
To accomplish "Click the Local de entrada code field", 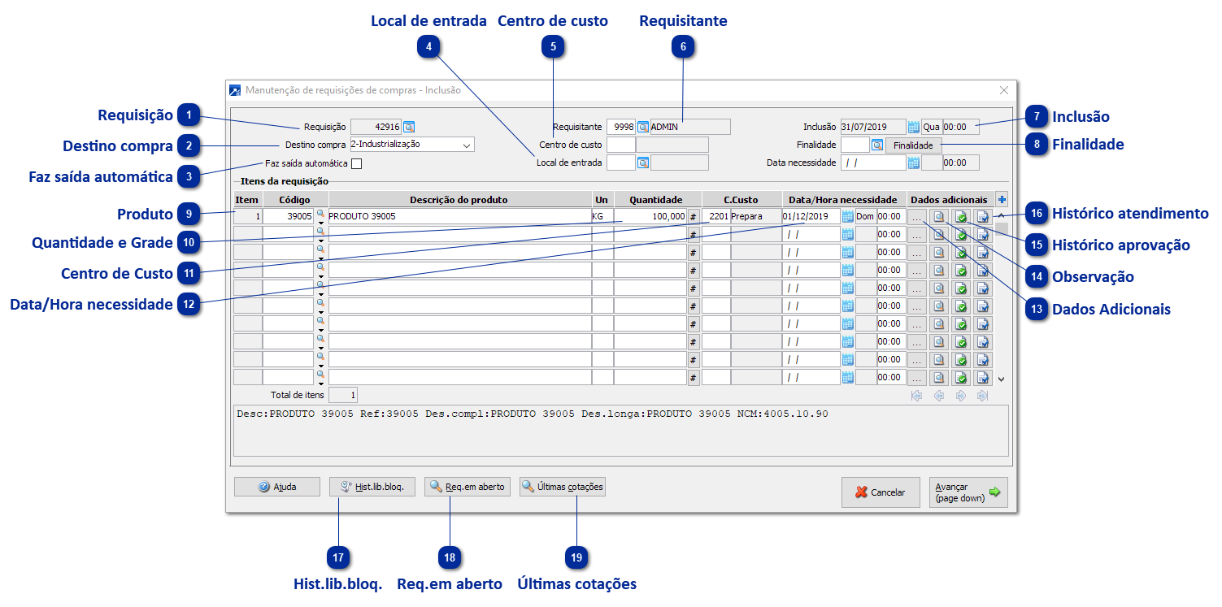I will [x=621, y=163].
